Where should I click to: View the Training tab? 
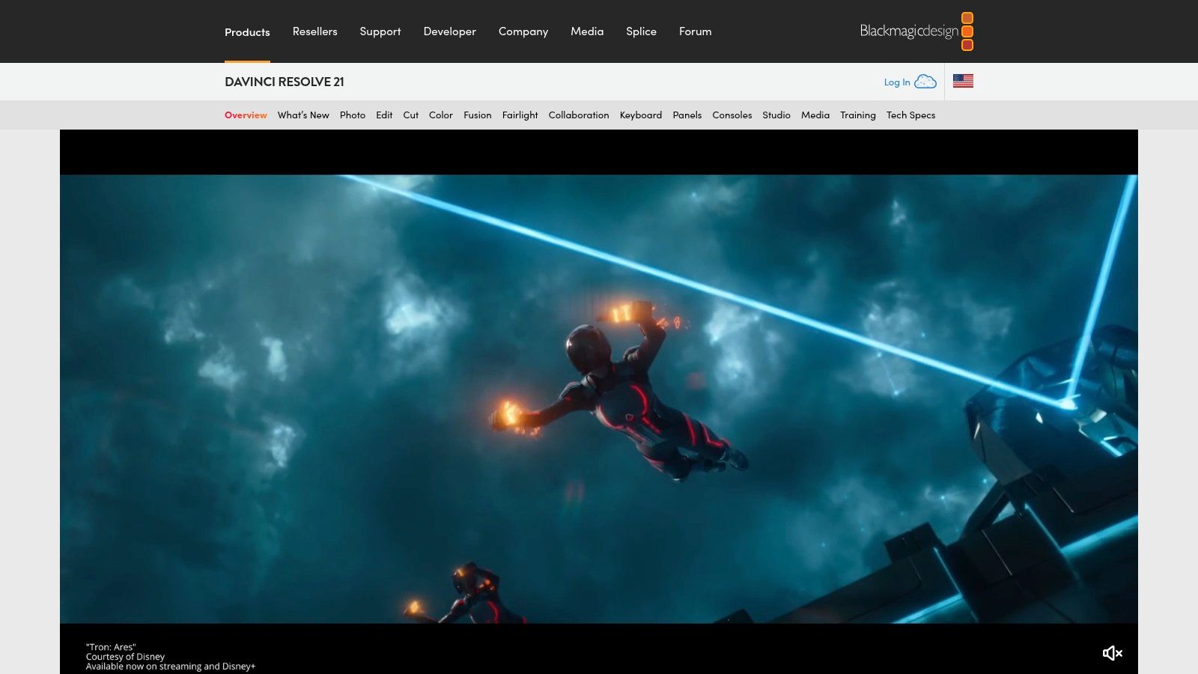(x=858, y=115)
